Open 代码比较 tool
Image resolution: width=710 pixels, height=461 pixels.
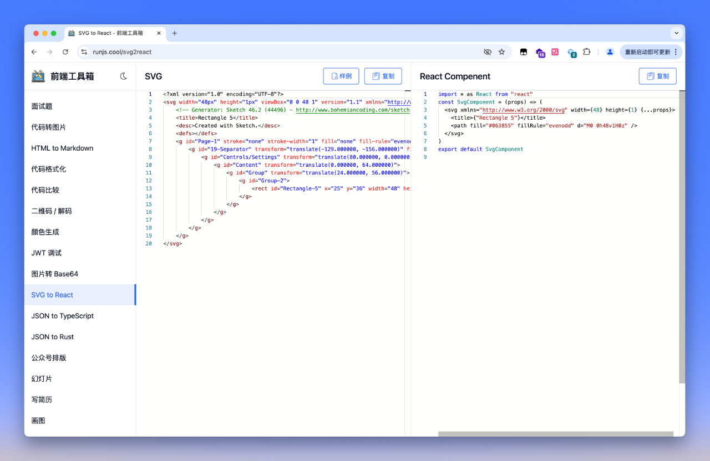pos(80,190)
